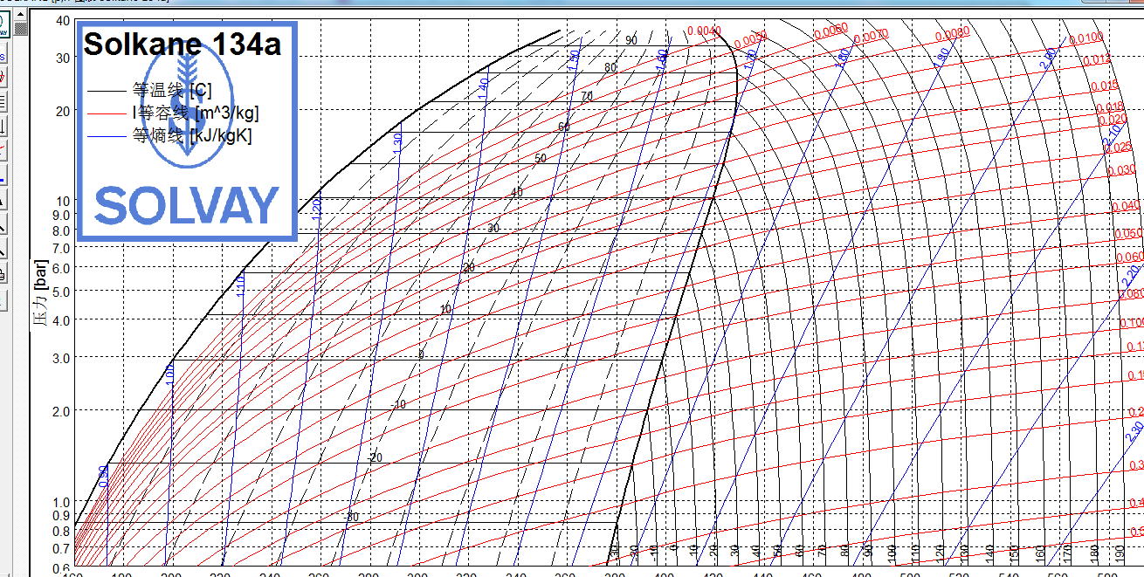Click the red 0.0040 isochore label
This screenshot has height=577, width=1144.
point(704,31)
